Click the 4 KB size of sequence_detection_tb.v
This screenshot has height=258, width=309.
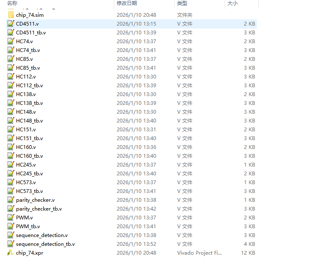pyautogui.click(x=249, y=244)
